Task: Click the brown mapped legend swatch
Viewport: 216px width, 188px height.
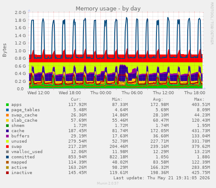Action: pos(7,162)
